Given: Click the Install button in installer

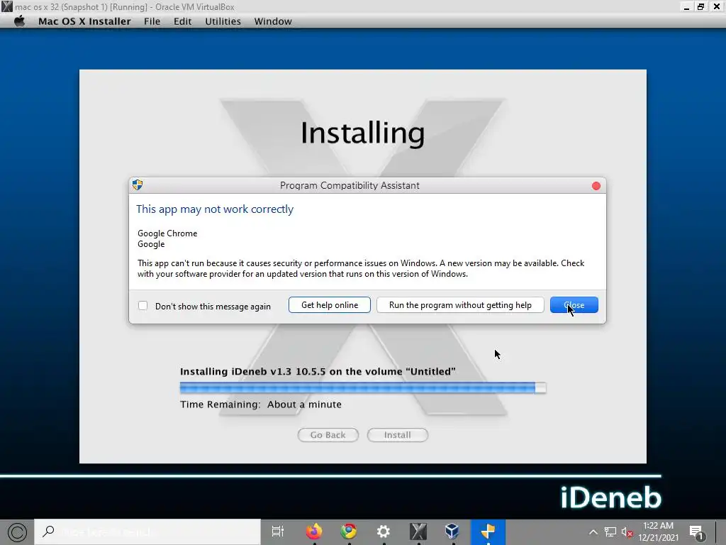Looking at the screenshot, I should [x=397, y=435].
